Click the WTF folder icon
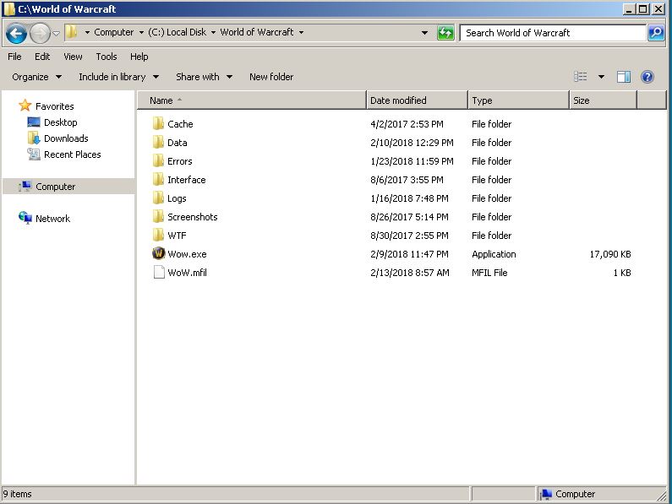The width and height of the screenshot is (672, 504). [x=158, y=235]
